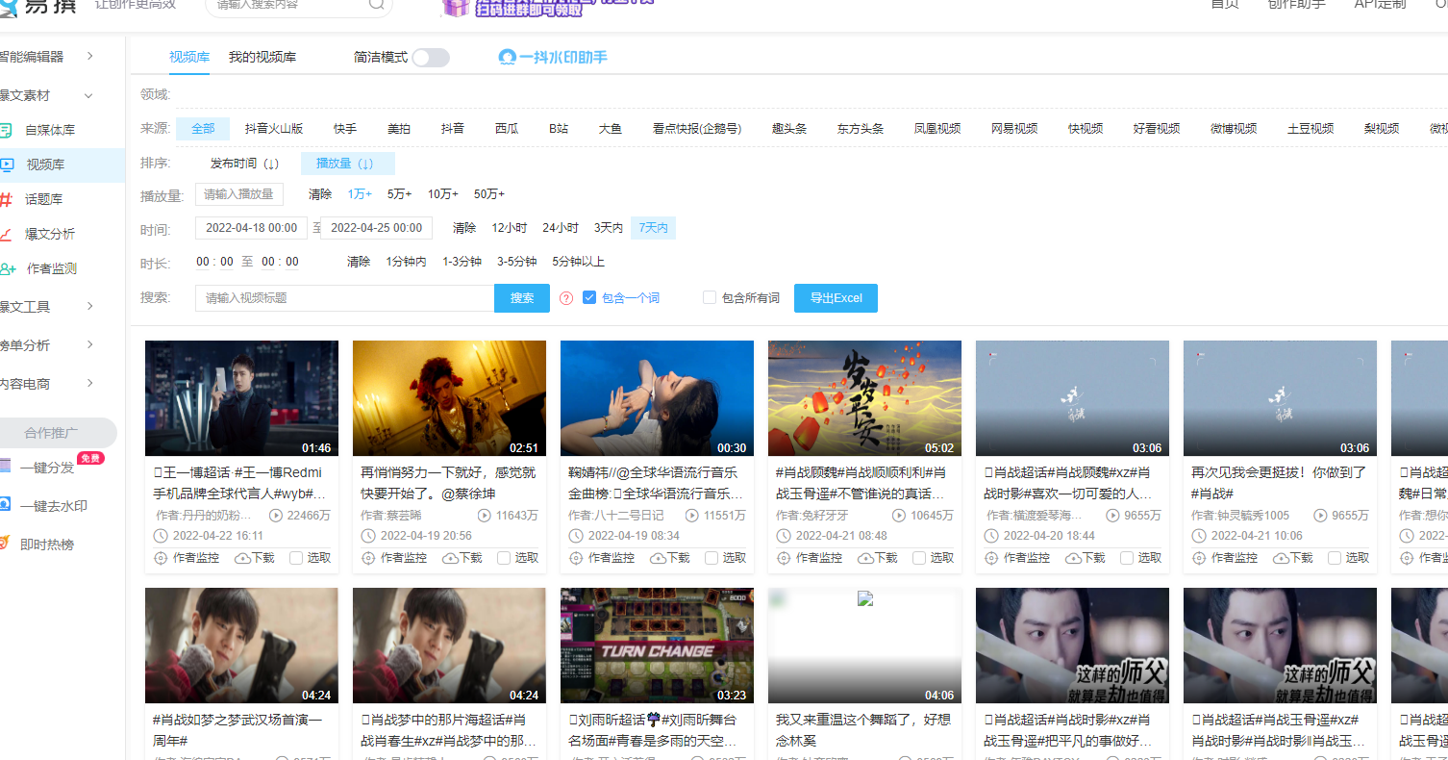Click the blue 搜索 button
Viewport: 1448px width, 760px height.
tap(522, 298)
